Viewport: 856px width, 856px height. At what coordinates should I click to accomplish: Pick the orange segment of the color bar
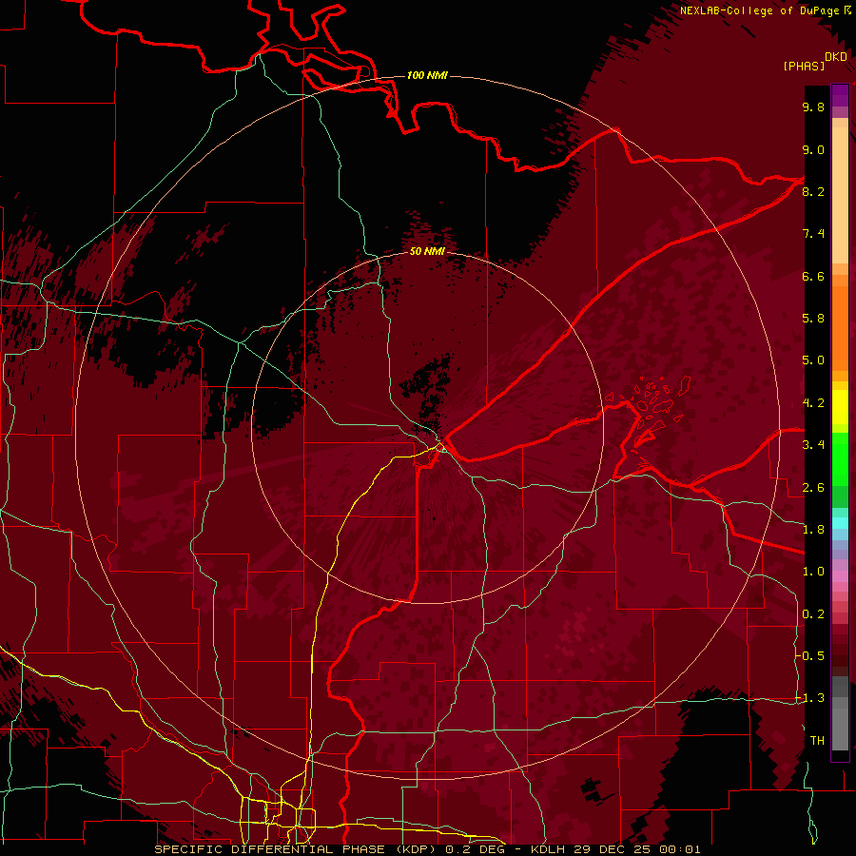click(840, 329)
